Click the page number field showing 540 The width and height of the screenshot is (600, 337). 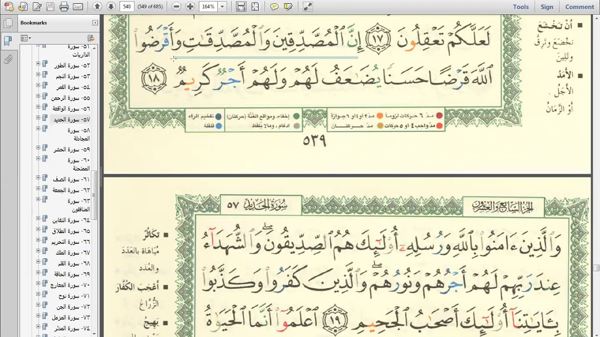click(127, 7)
